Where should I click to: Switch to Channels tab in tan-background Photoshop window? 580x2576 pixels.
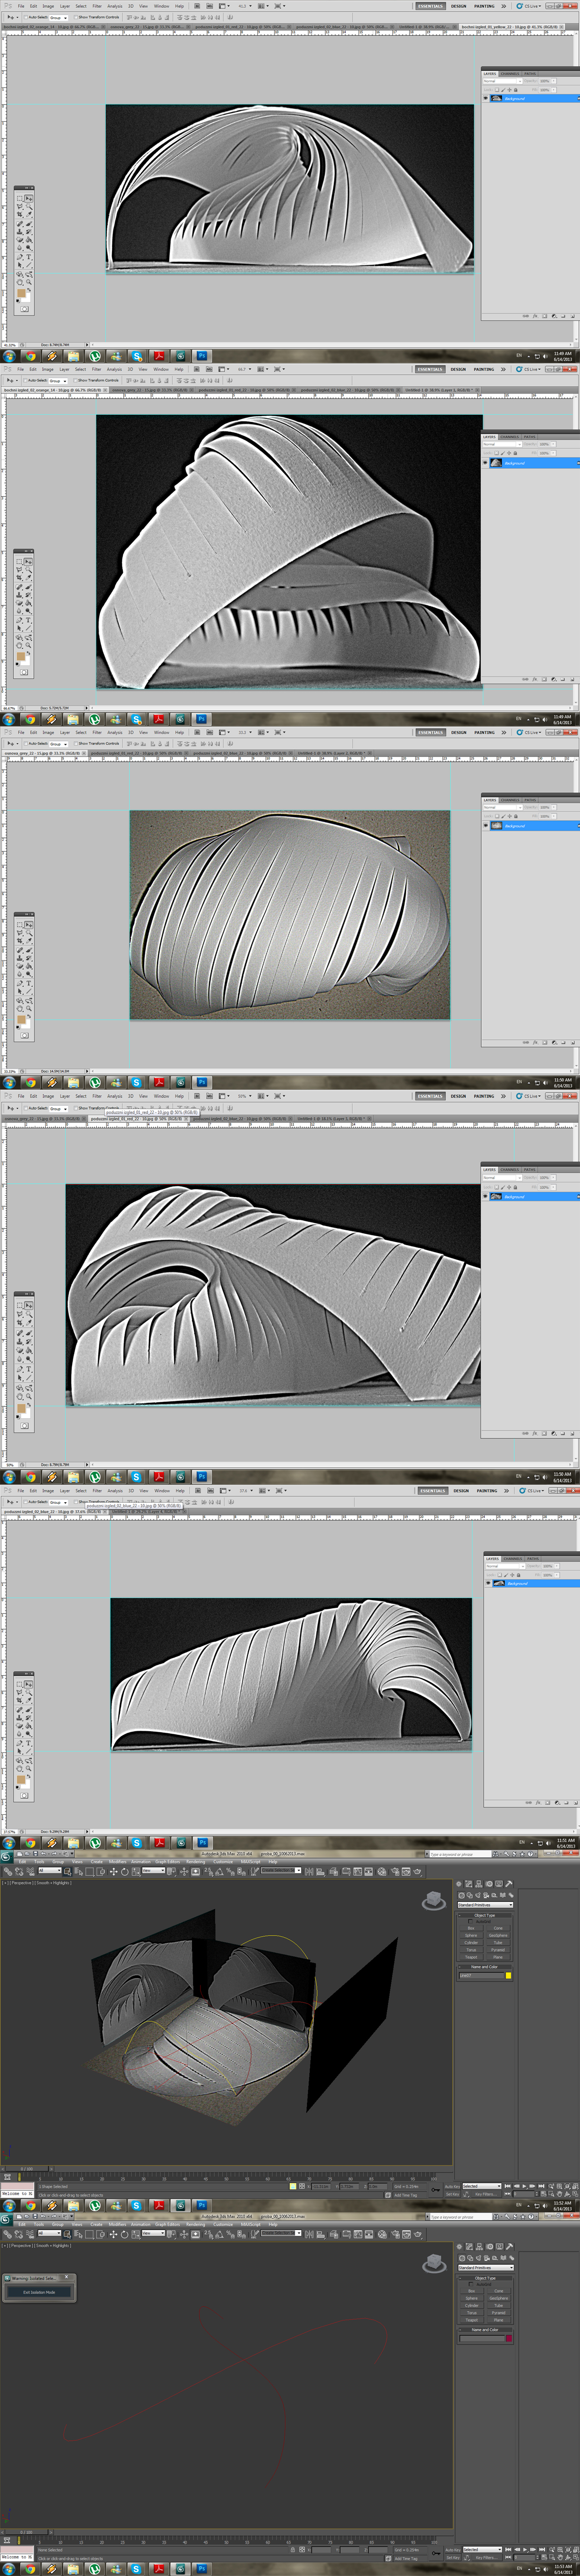click(x=510, y=800)
